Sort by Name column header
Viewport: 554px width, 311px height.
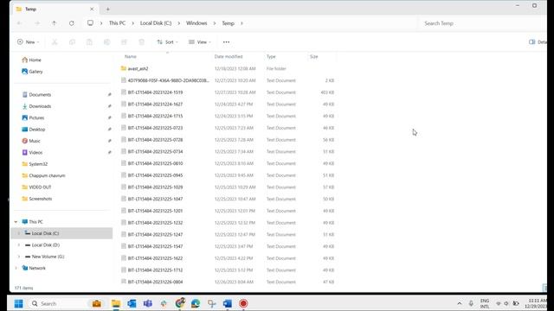coord(131,56)
